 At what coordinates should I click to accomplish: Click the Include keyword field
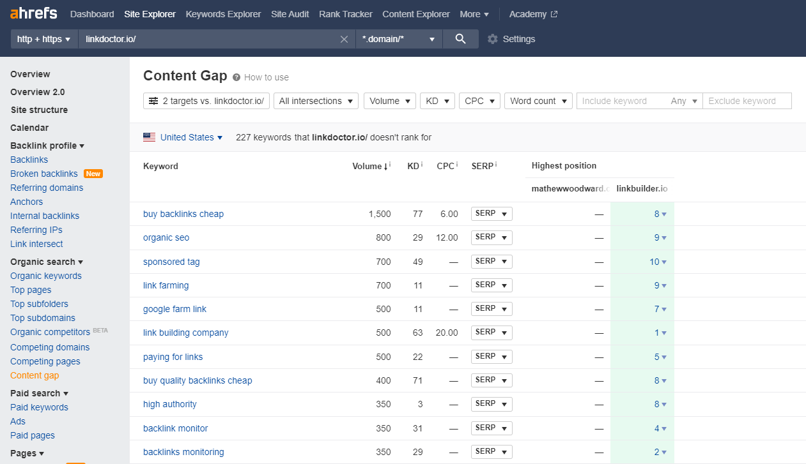point(621,101)
